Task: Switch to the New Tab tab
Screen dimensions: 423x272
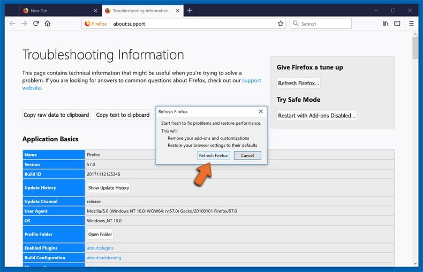Action: tap(61, 11)
